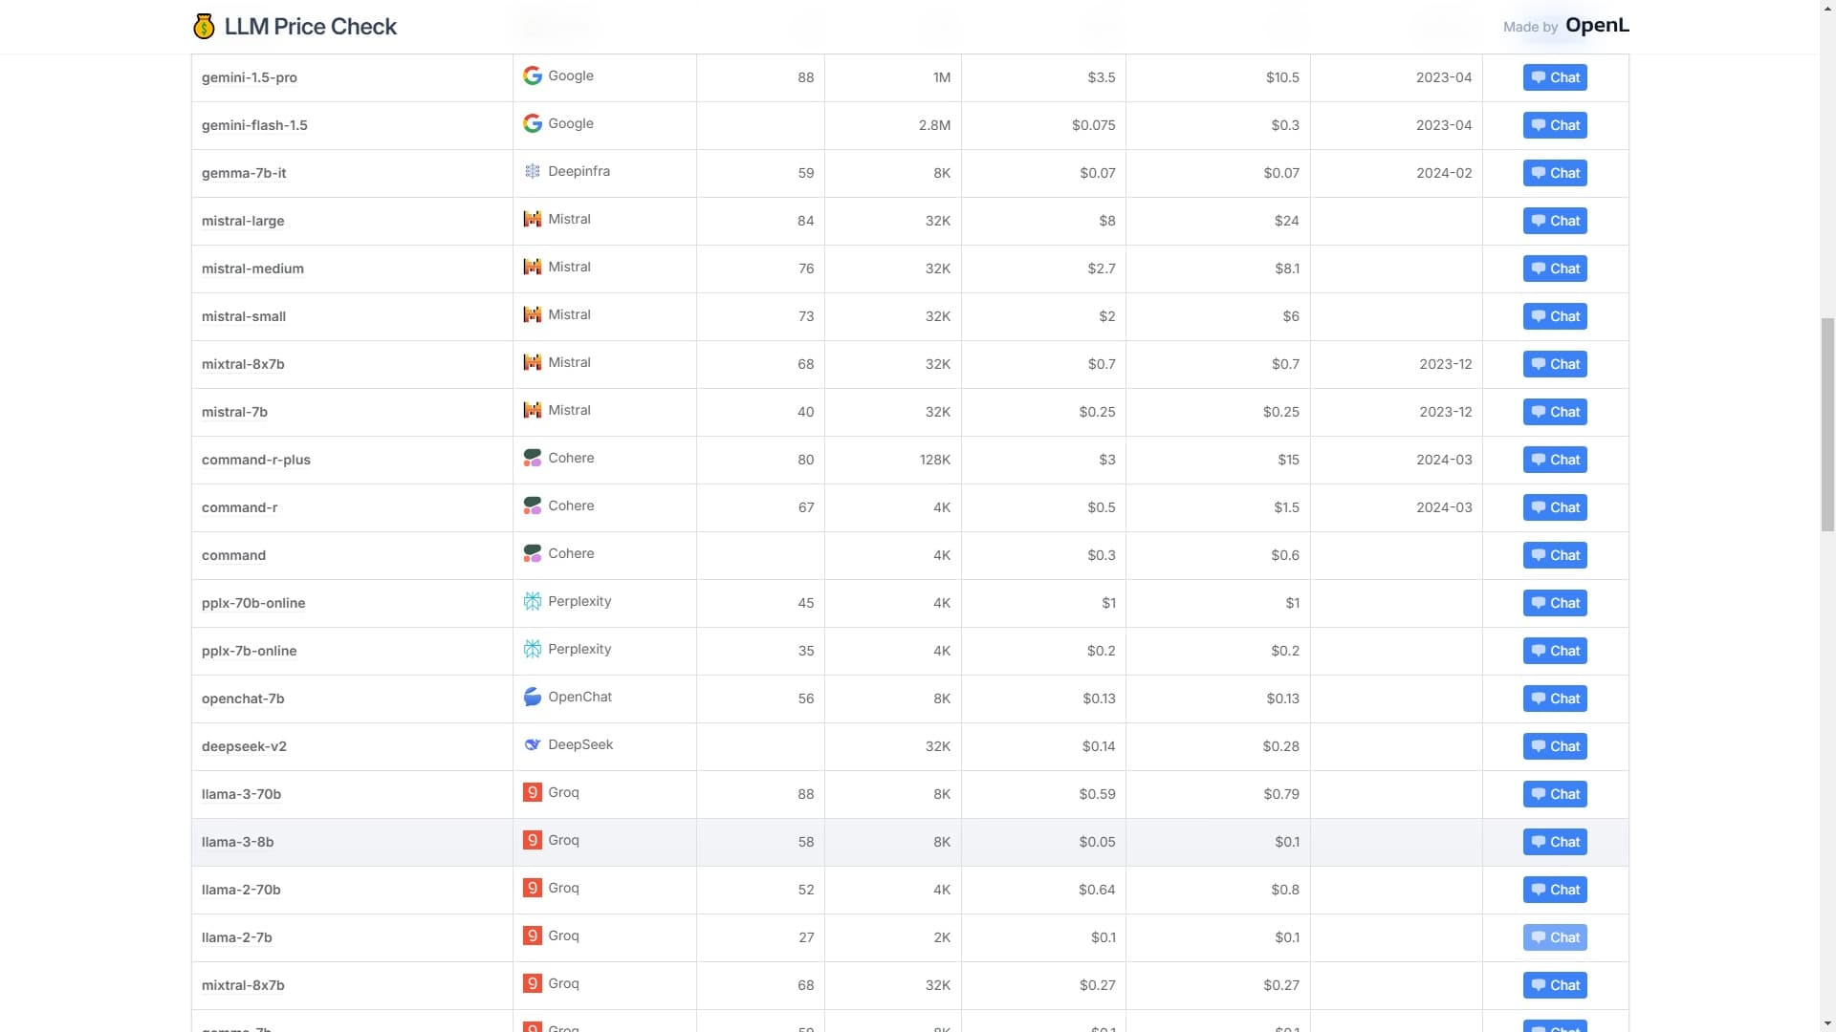Viewport: 1836px width, 1032px height.
Task: Select the model name command-r-plus
Action: [x=255, y=460]
